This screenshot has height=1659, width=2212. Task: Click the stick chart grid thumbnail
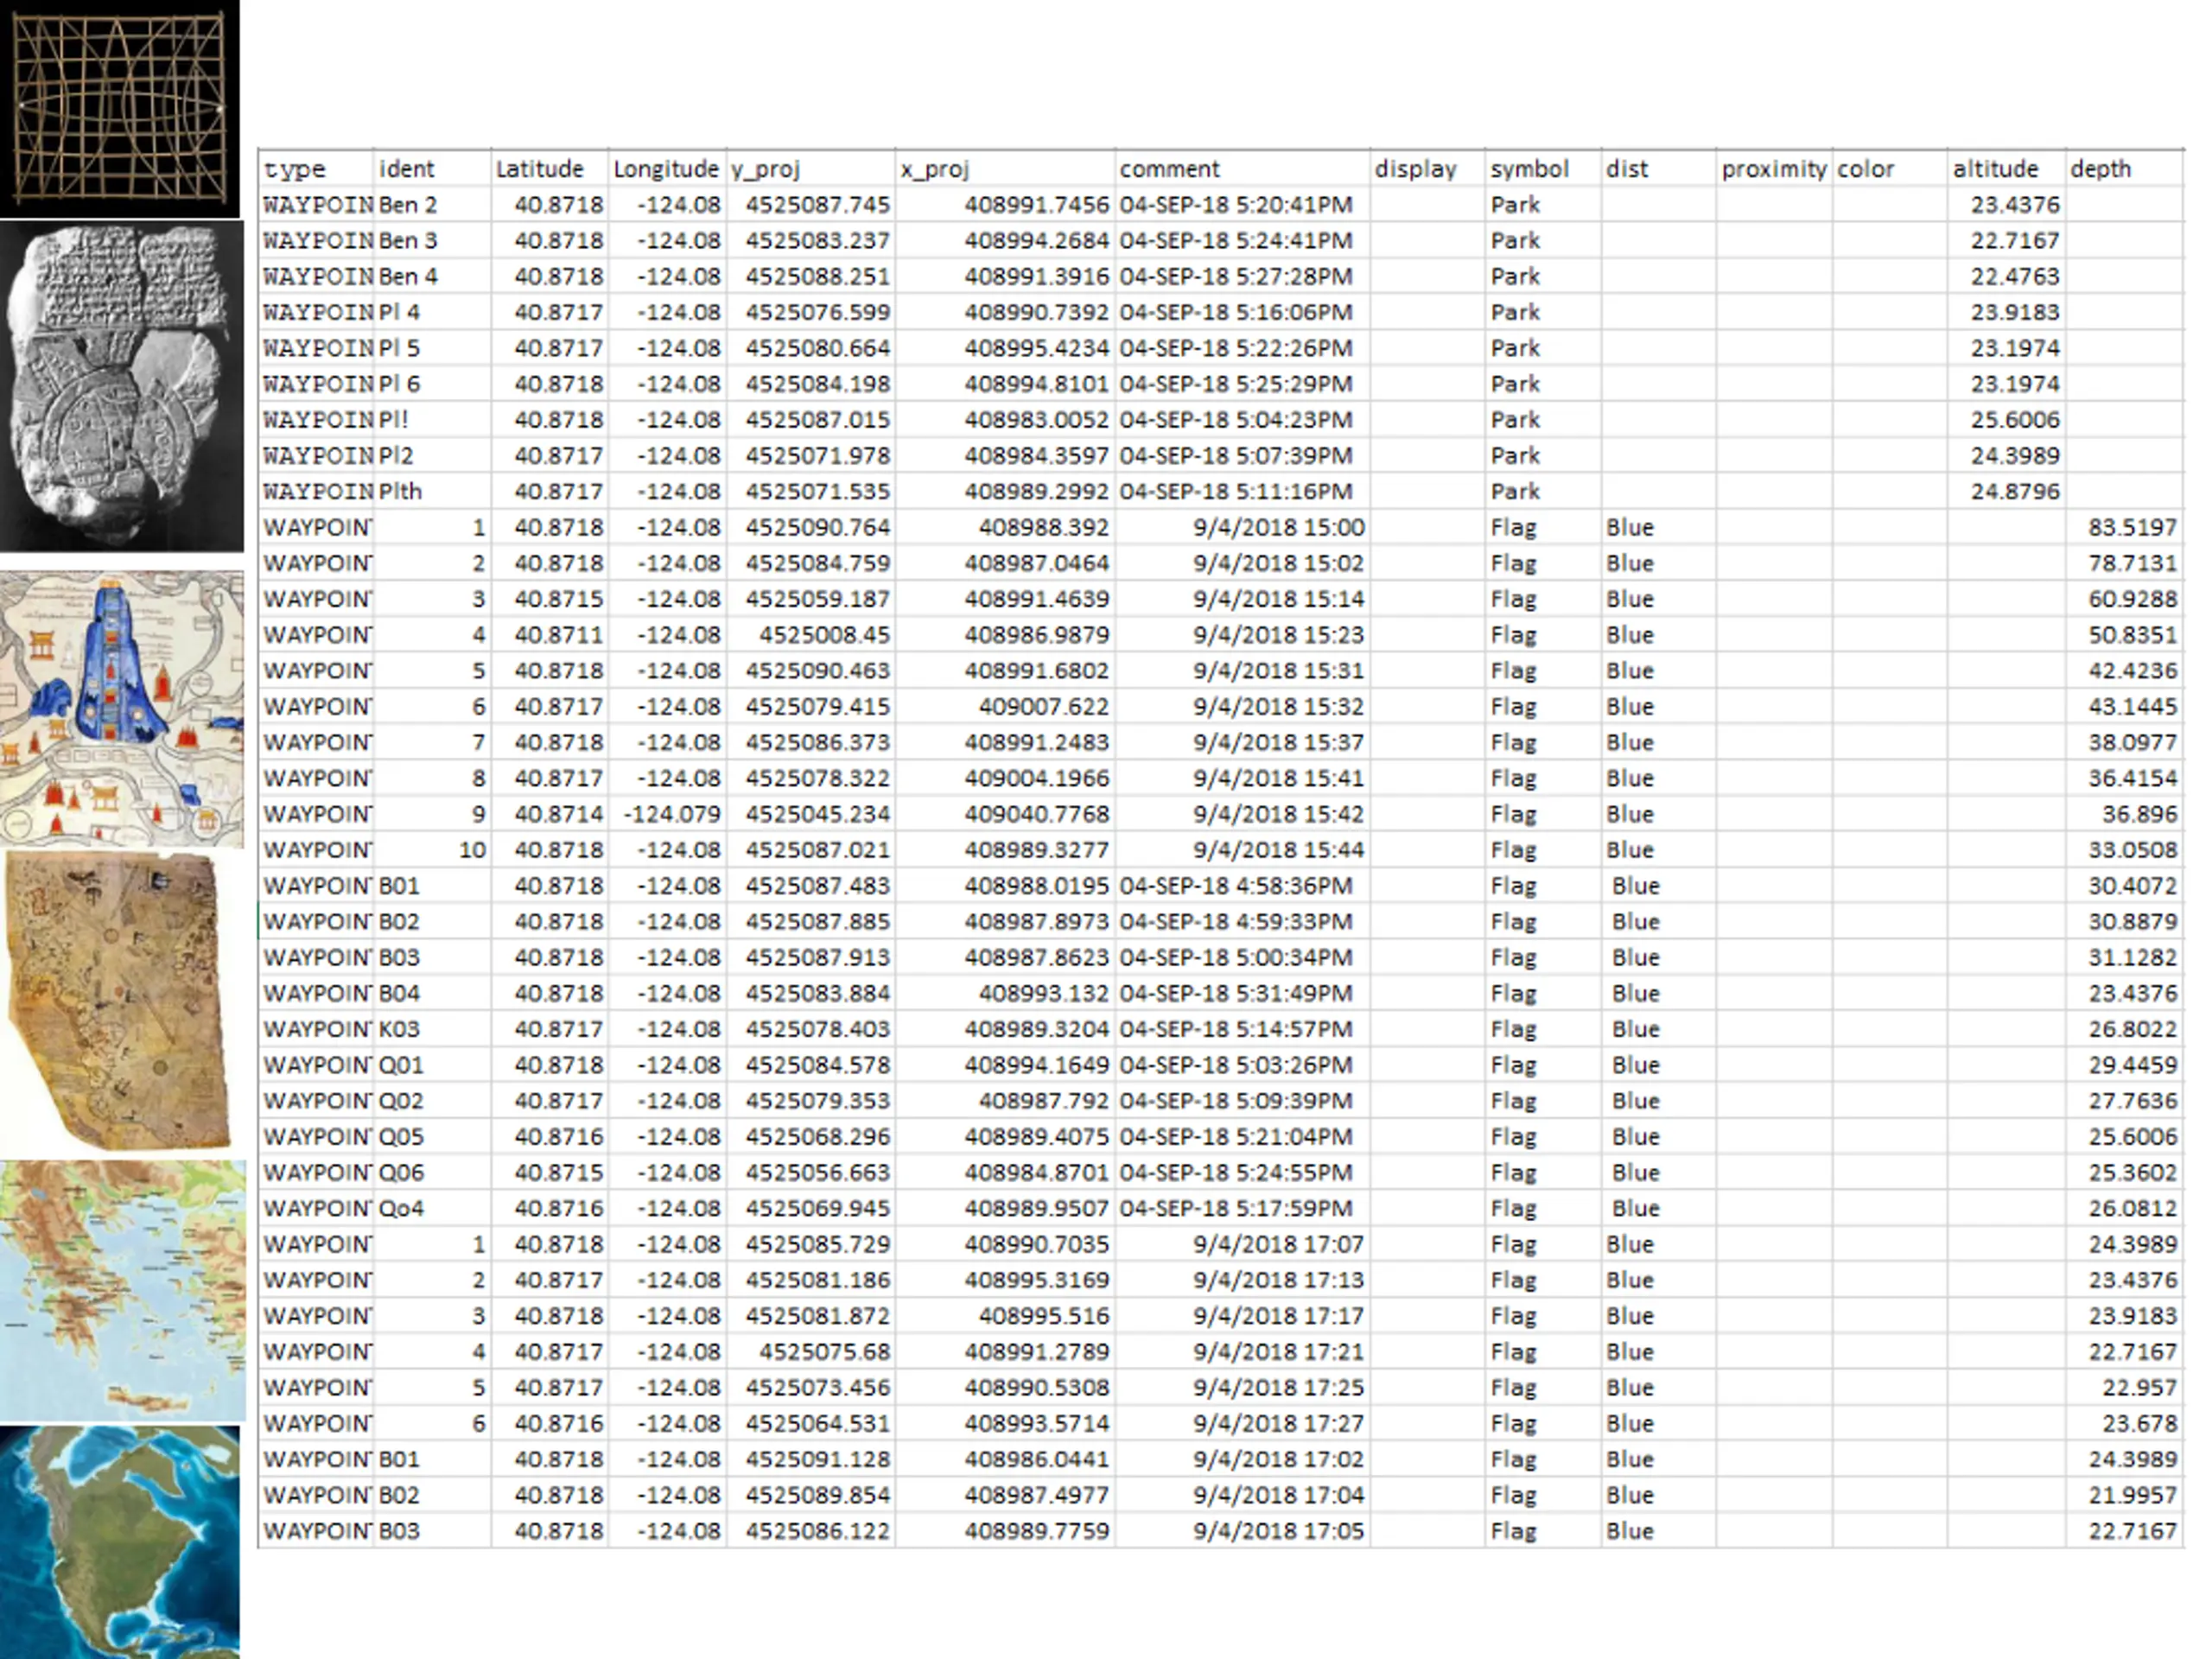pyautogui.click(x=119, y=108)
